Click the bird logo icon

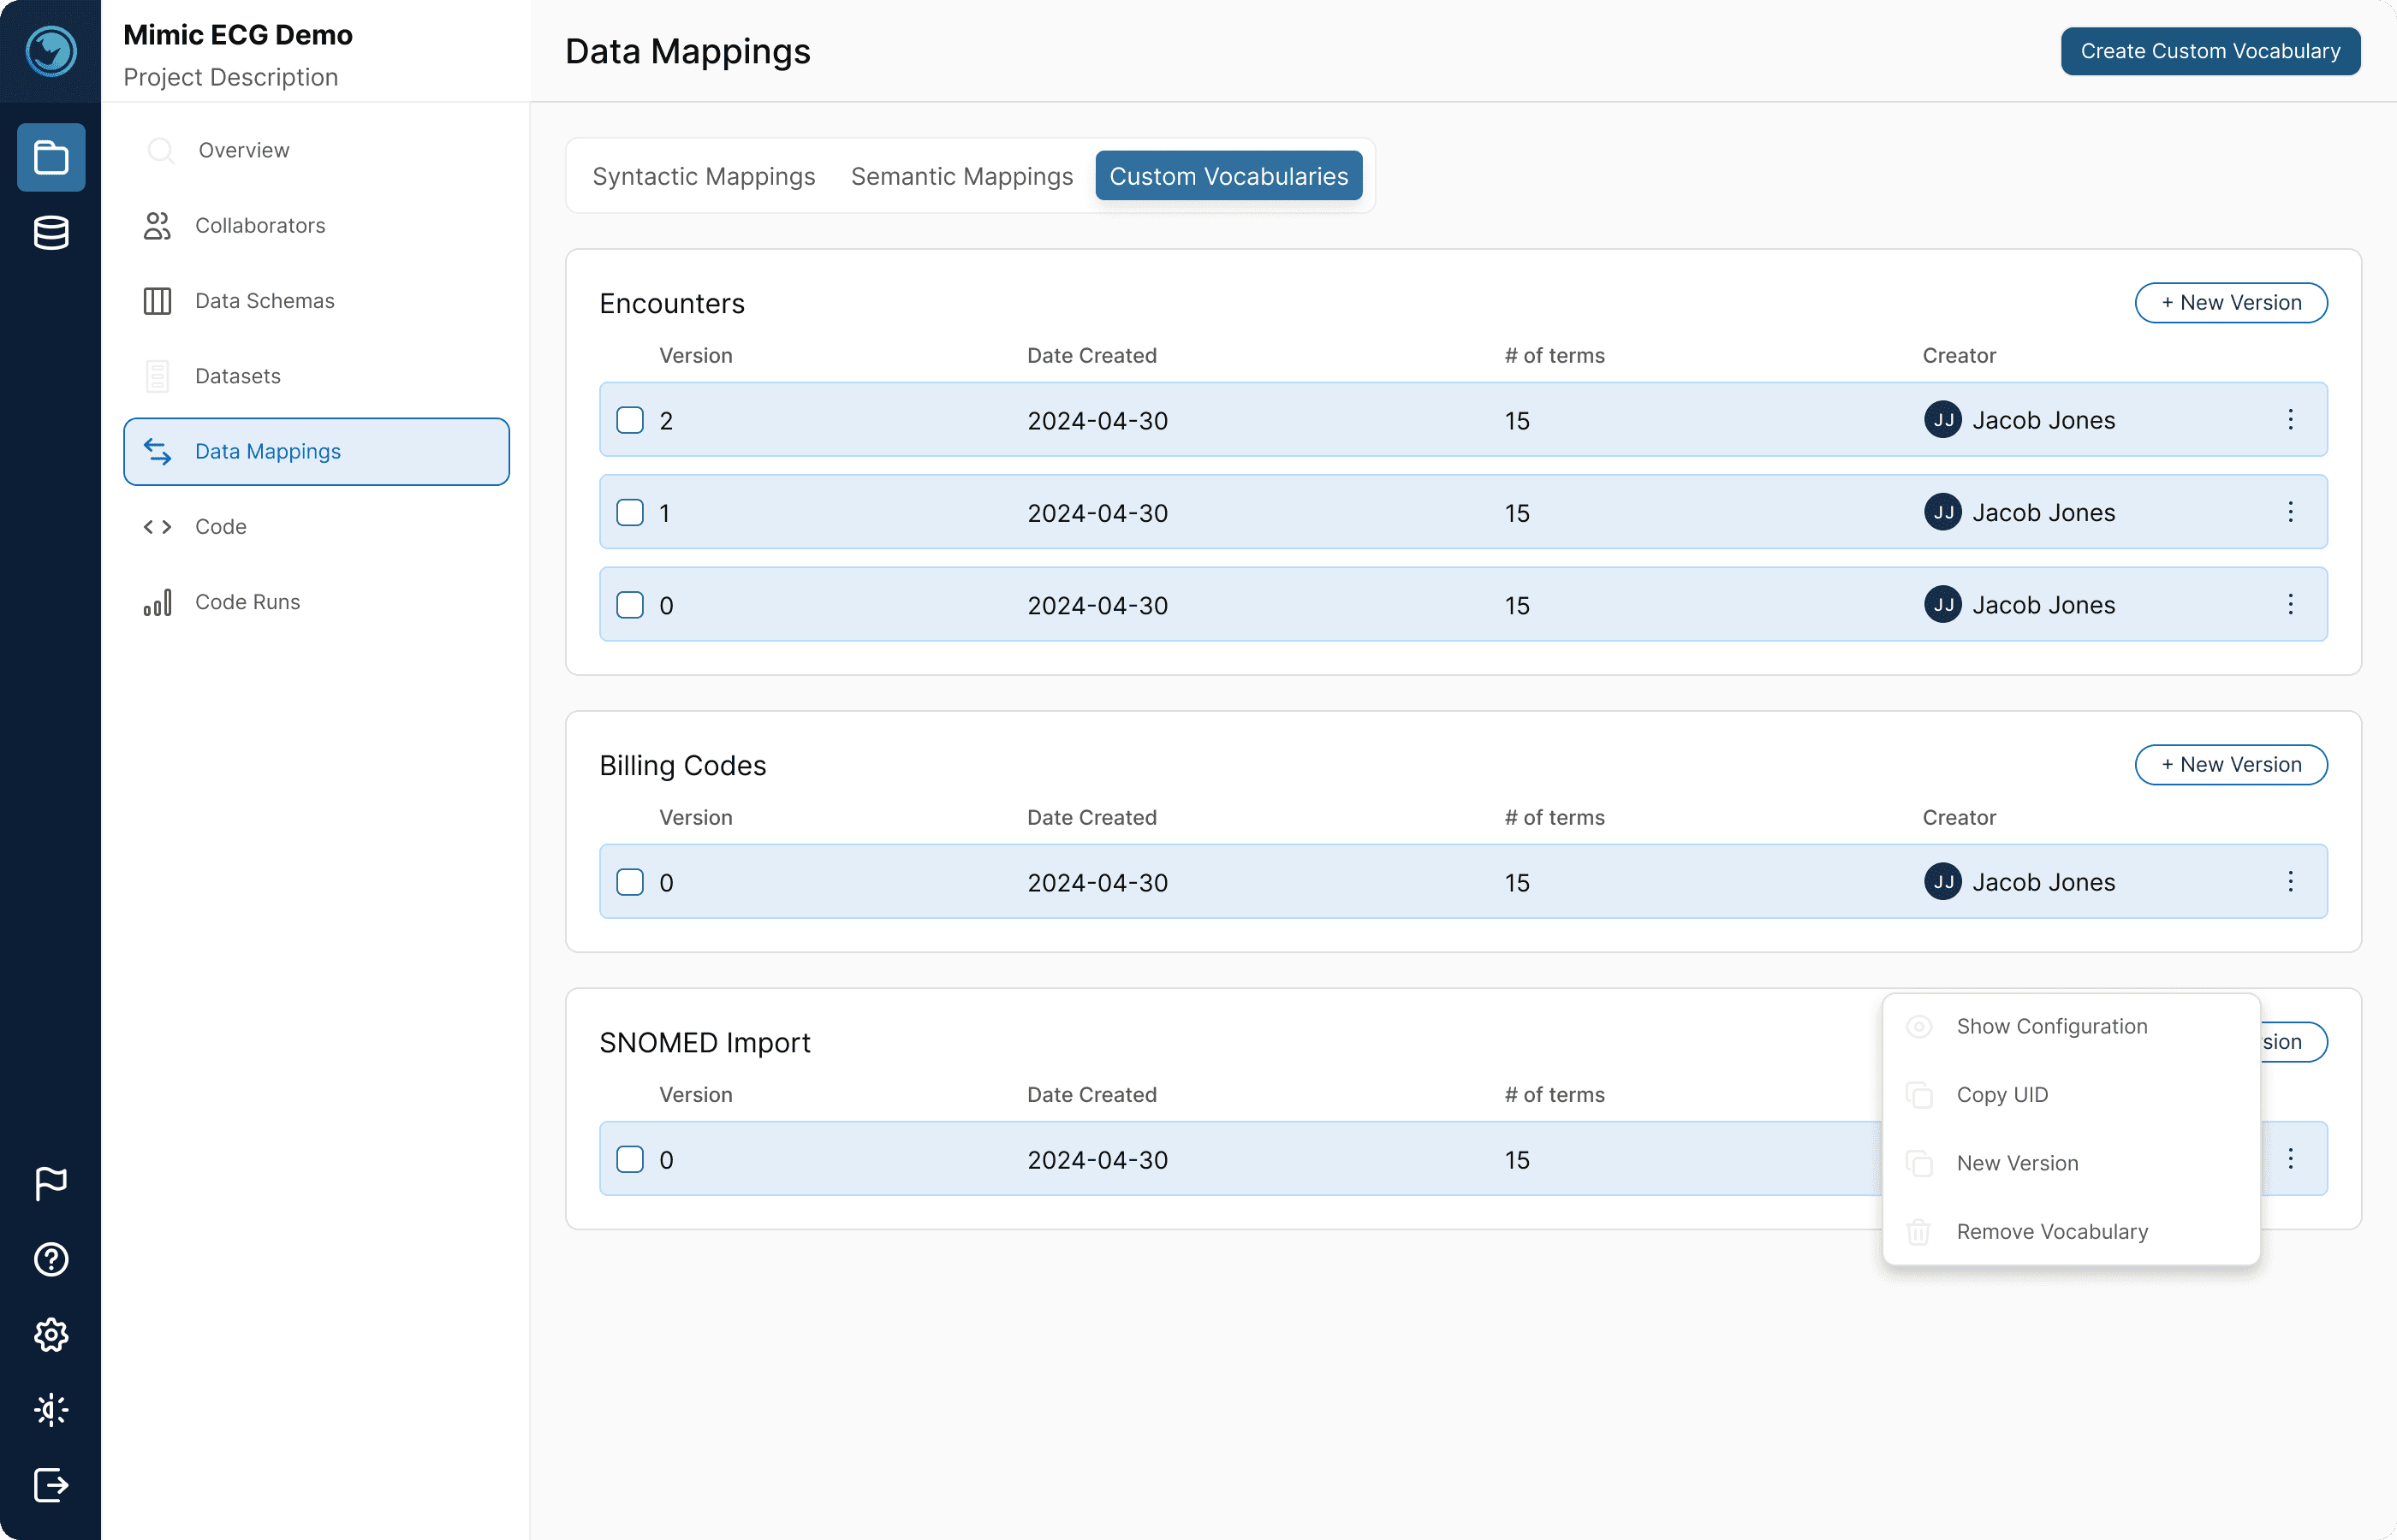tap(51, 51)
